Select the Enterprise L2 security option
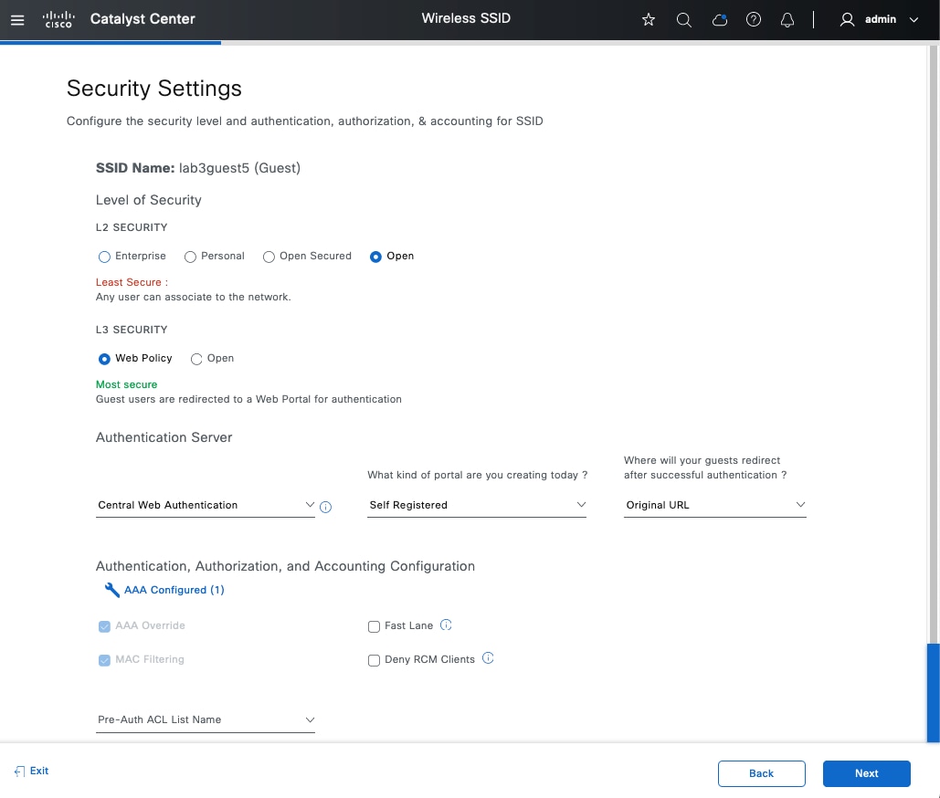The image size is (940, 798). tap(104, 257)
